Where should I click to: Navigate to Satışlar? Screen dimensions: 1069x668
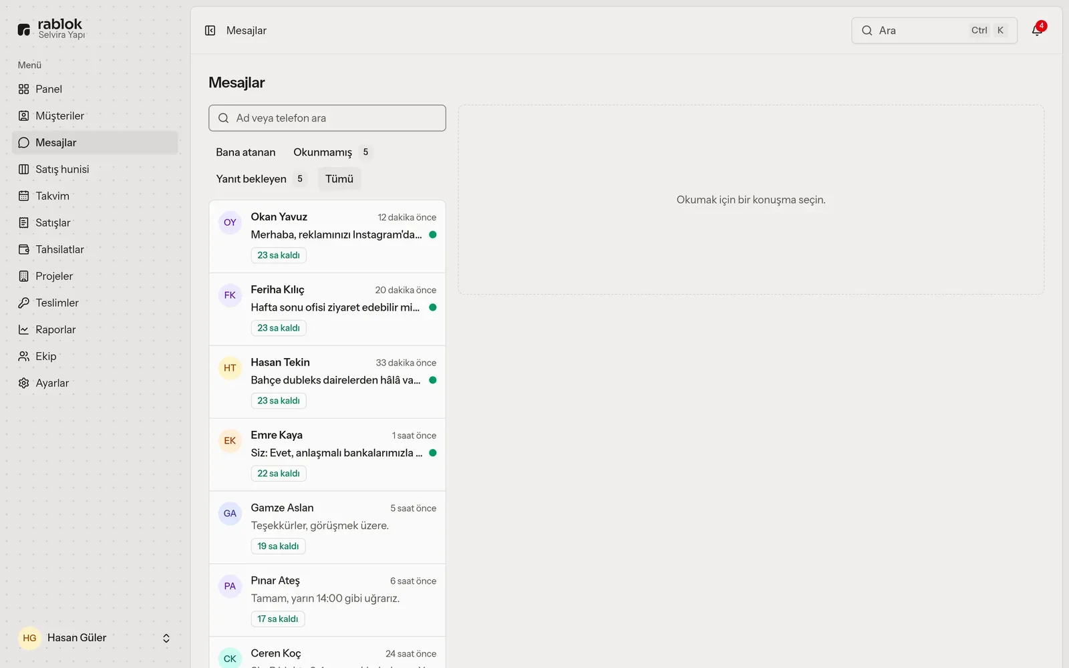(95, 222)
